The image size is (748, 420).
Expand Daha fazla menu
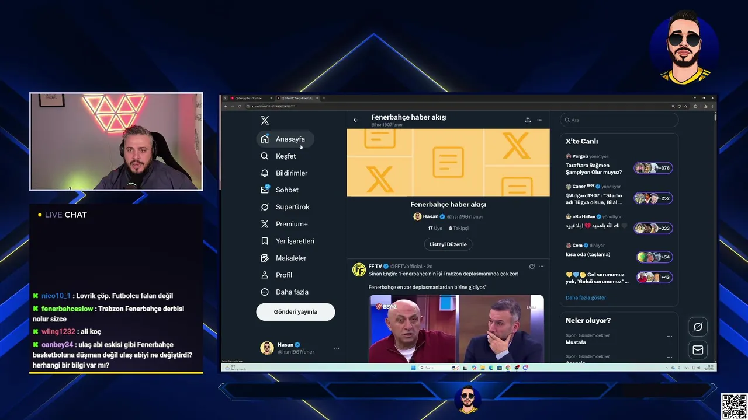pos(285,292)
